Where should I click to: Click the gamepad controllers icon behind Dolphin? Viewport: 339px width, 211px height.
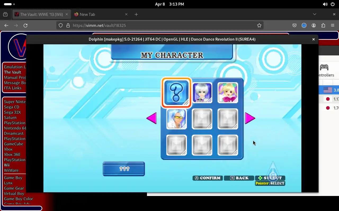(324, 68)
